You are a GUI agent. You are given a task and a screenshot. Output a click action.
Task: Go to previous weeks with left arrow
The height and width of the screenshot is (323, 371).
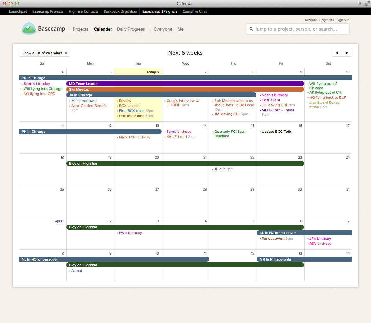point(337,53)
